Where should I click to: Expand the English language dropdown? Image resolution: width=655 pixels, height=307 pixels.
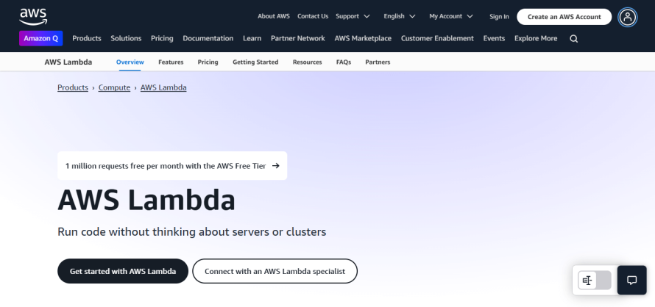(x=400, y=16)
